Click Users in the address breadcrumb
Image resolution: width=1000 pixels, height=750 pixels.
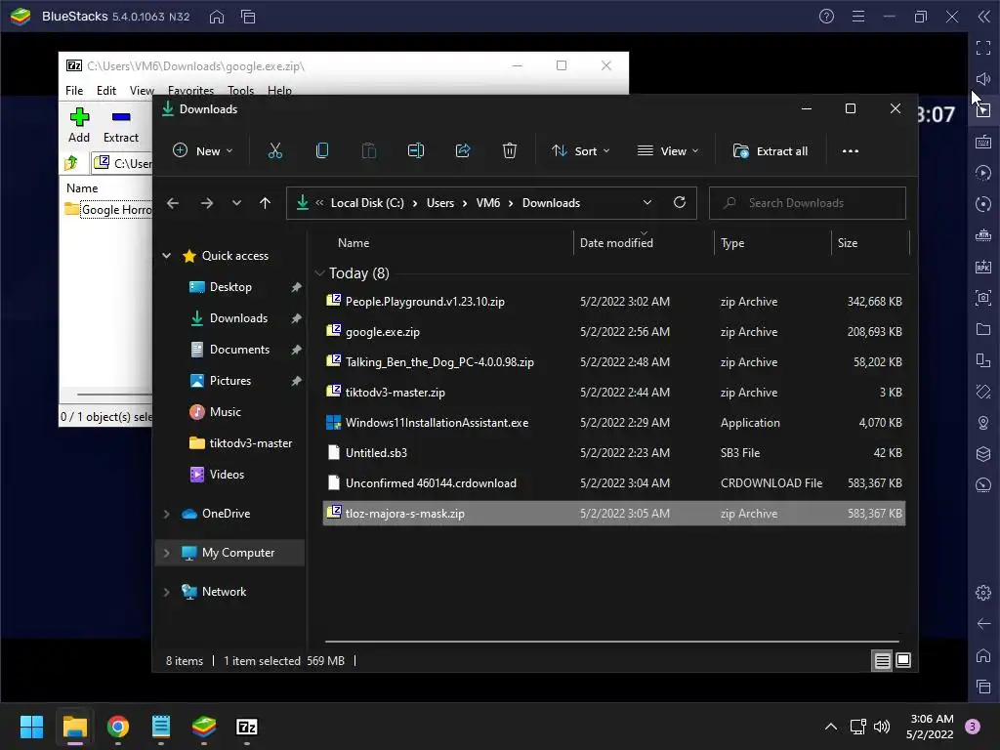pyautogui.click(x=440, y=203)
